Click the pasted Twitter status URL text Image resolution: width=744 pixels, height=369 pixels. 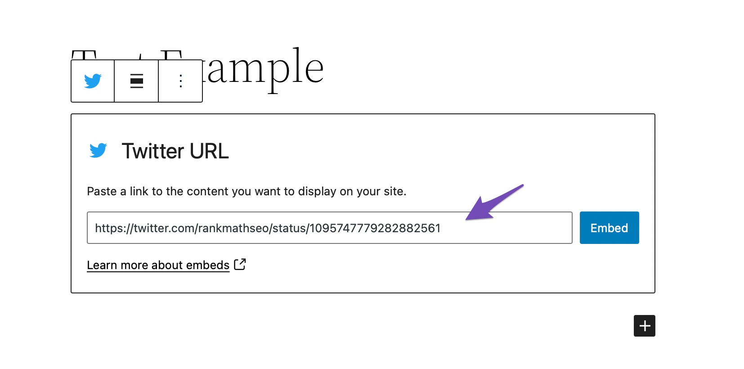point(267,228)
